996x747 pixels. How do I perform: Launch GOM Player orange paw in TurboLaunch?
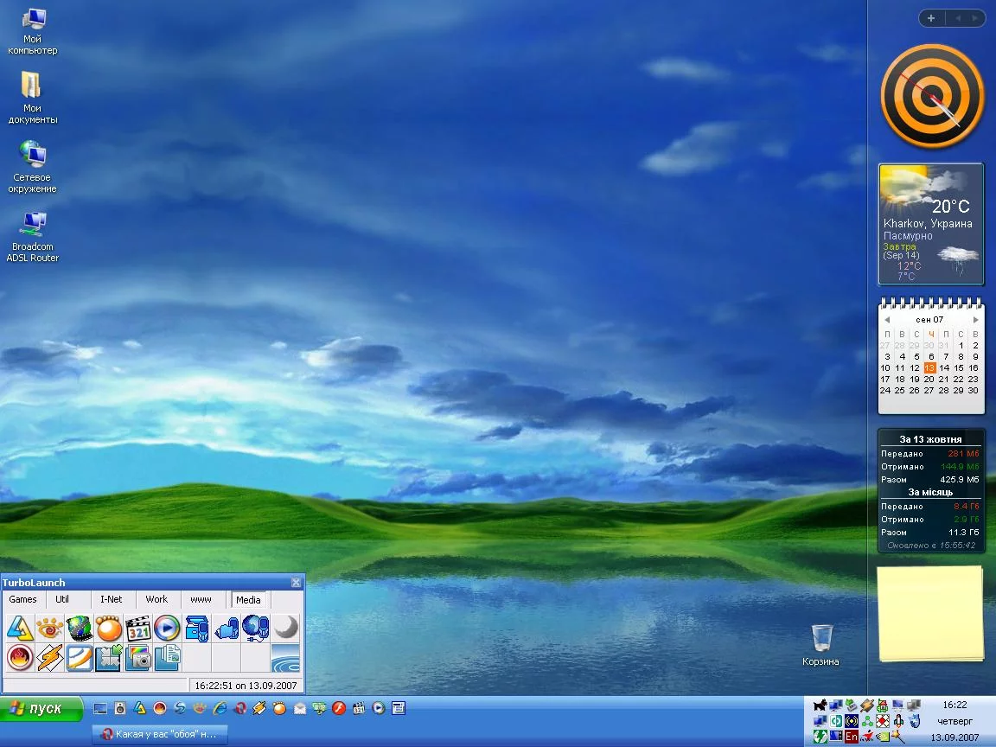pos(109,629)
